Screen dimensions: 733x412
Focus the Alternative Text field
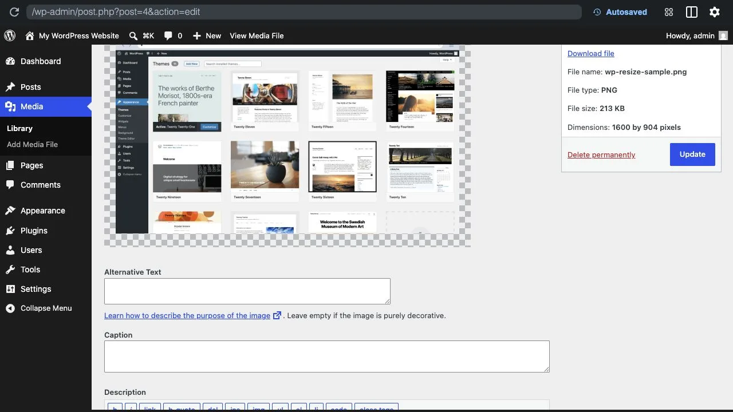(x=247, y=291)
